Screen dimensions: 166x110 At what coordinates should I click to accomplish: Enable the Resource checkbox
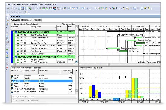coord(29,100)
